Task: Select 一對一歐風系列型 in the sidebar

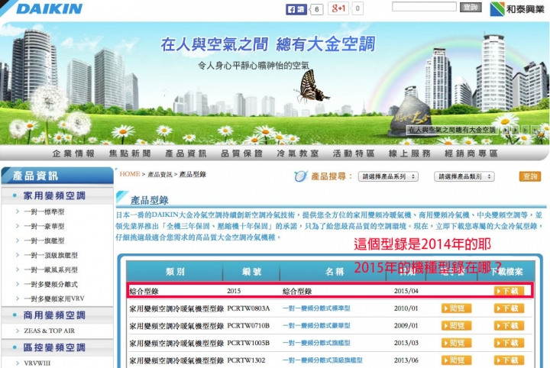Action: pyautogui.click(x=50, y=270)
